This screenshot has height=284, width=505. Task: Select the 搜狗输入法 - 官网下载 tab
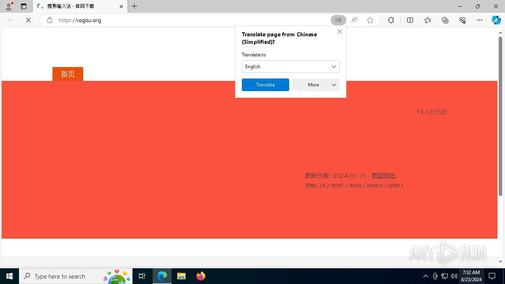point(80,6)
